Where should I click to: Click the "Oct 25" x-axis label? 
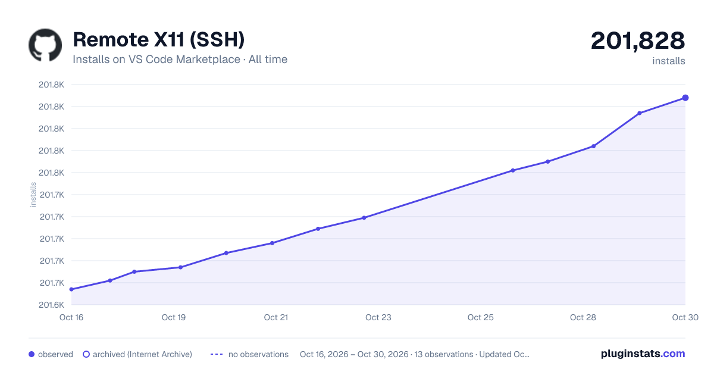point(481,317)
